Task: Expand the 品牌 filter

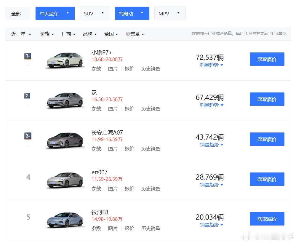Action: click(x=90, y=34)
